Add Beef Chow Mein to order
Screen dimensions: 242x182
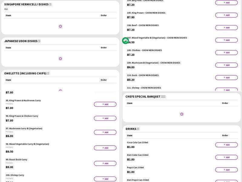pos(226,28)
